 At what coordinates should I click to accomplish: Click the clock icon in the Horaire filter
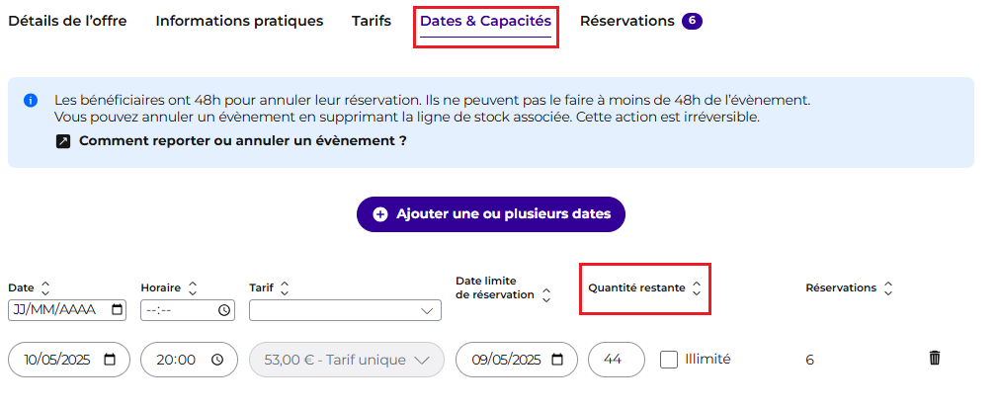click(x=224, y=310)
